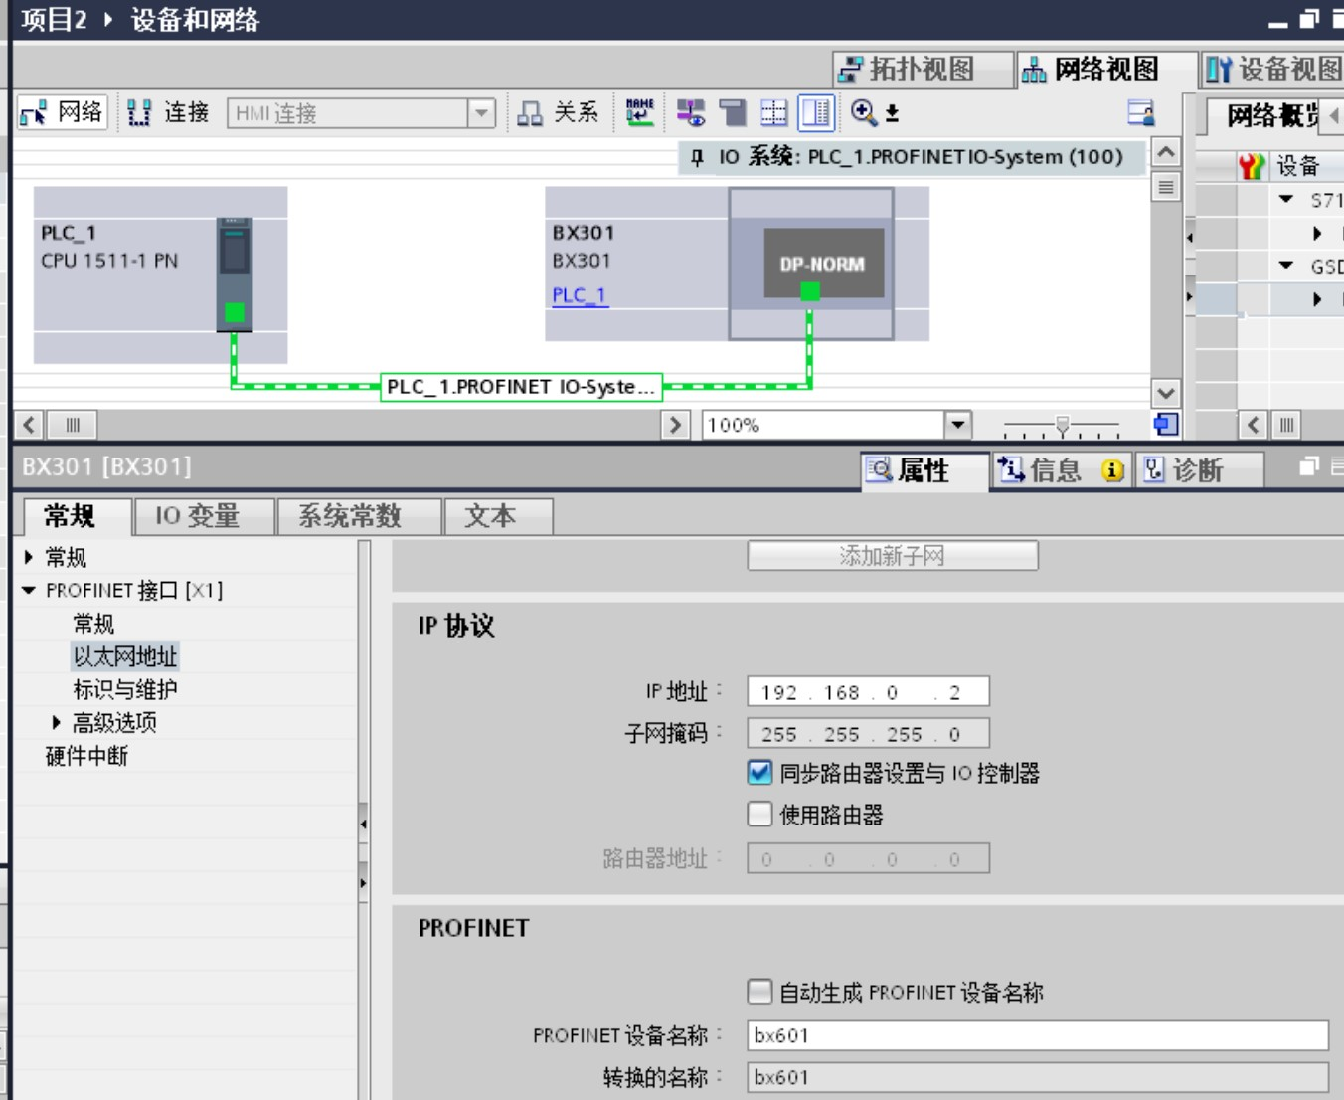Expand the child row under S71

[x=1318, y=233]
